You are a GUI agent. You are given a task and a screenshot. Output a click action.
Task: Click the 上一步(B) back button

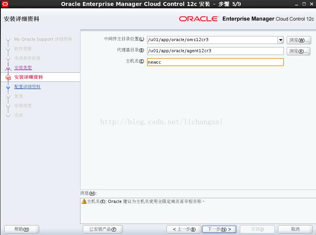tap(184, 229)
